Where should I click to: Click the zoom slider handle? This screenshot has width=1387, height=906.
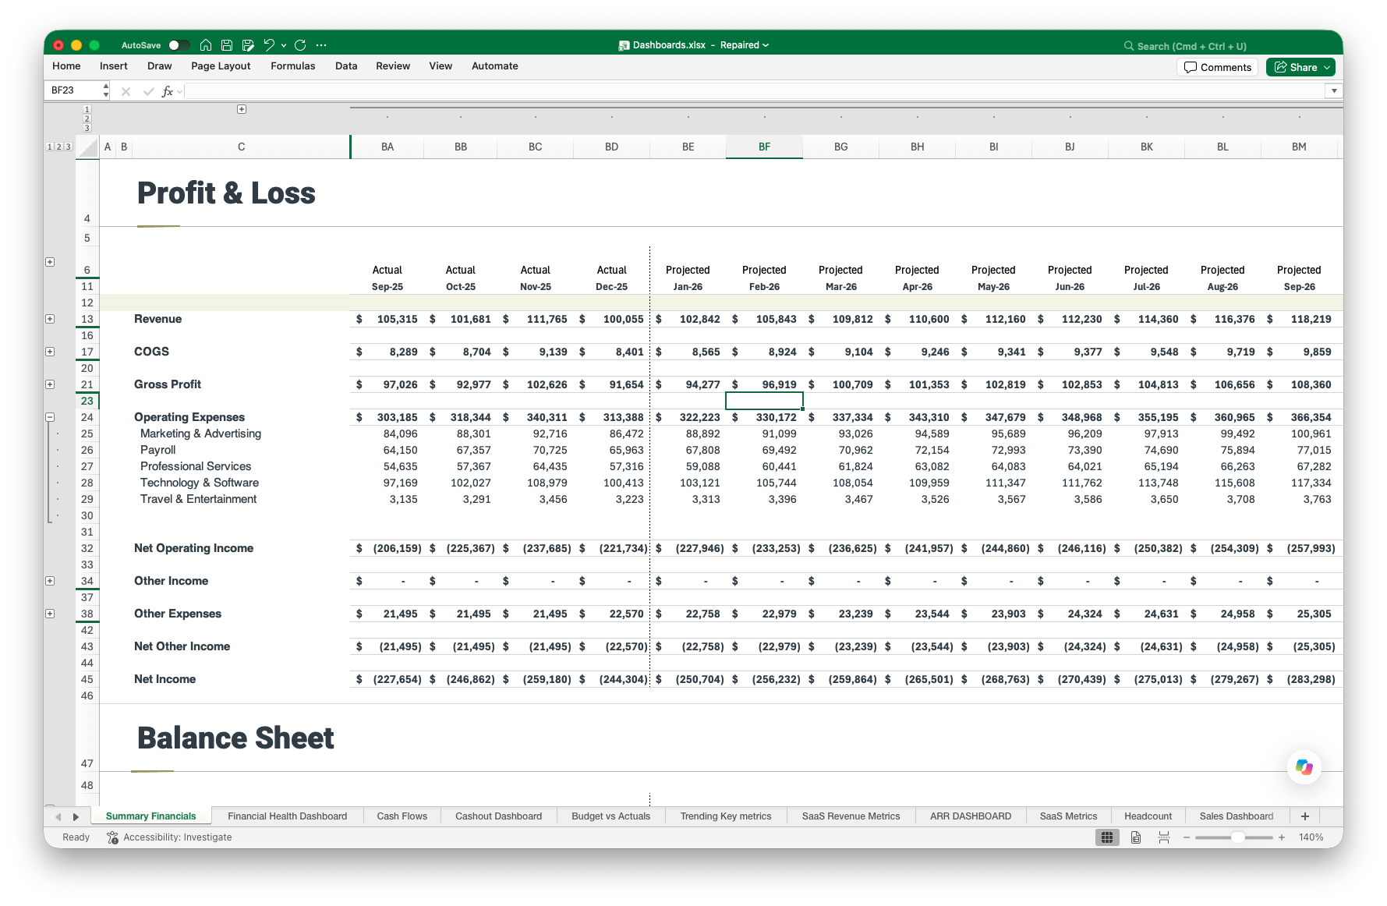coord(1237,837)
